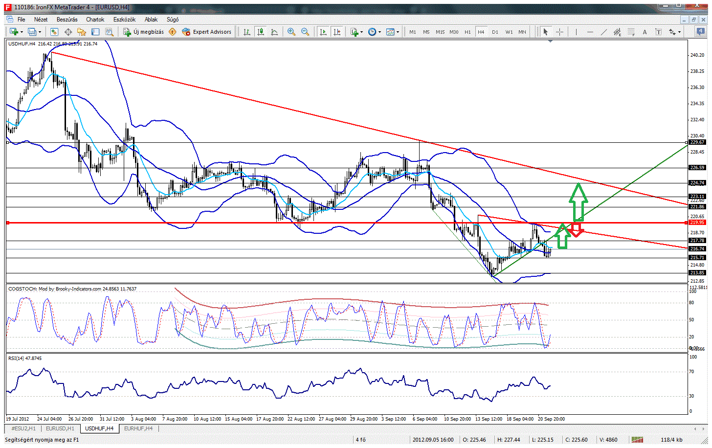Image resolution: width=712 pixels, height=448 pixels.
Task: Select the trendline drawing tool
Action: coord(604,32)
